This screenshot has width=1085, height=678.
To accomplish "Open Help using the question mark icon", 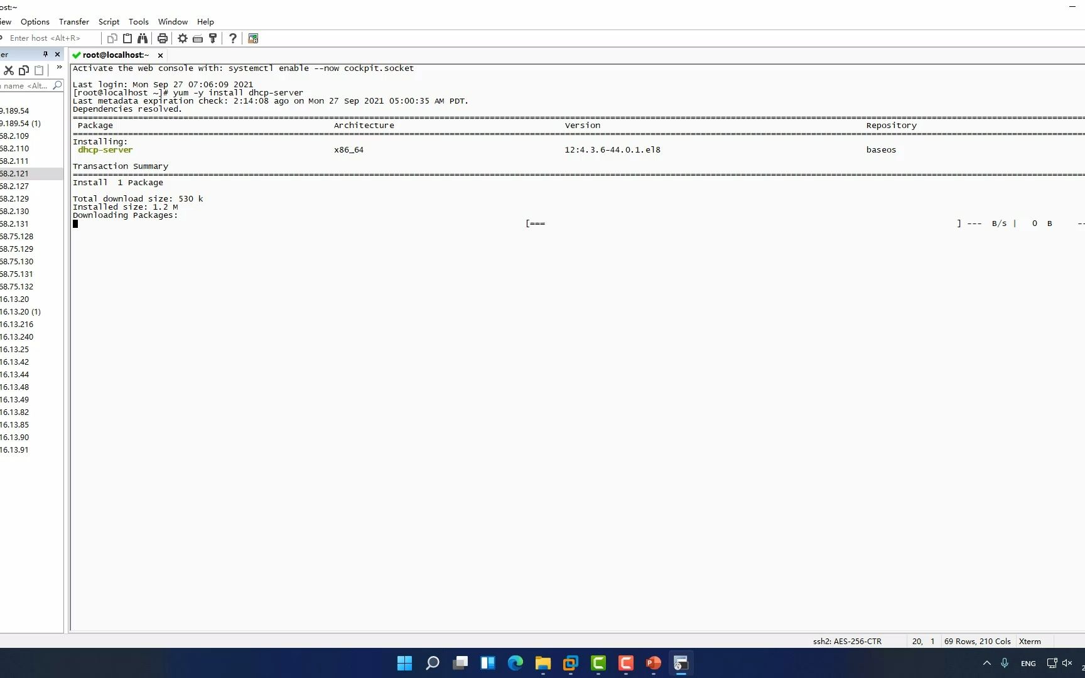I will (x=233, y=38).
